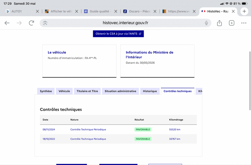Add a new browser tab

point(244,11)
